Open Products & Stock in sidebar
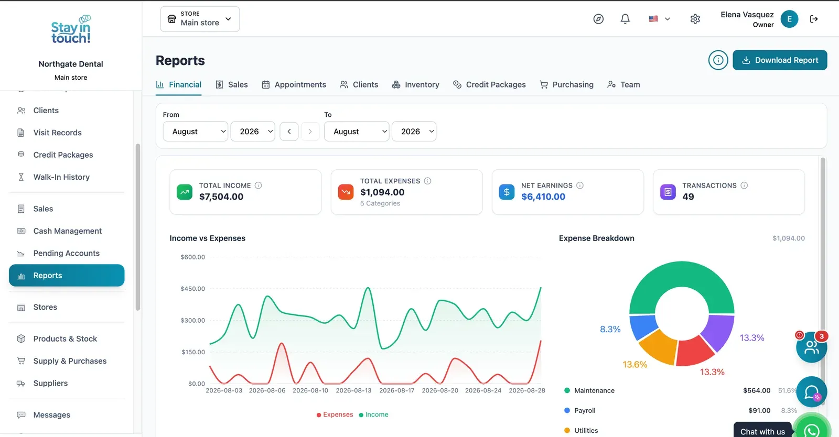Viewport: 839px width, 437px height. tap(67, 339)
